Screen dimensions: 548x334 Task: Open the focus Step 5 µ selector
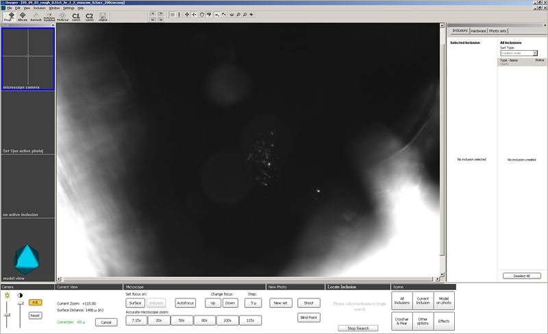tap(253, 302)
